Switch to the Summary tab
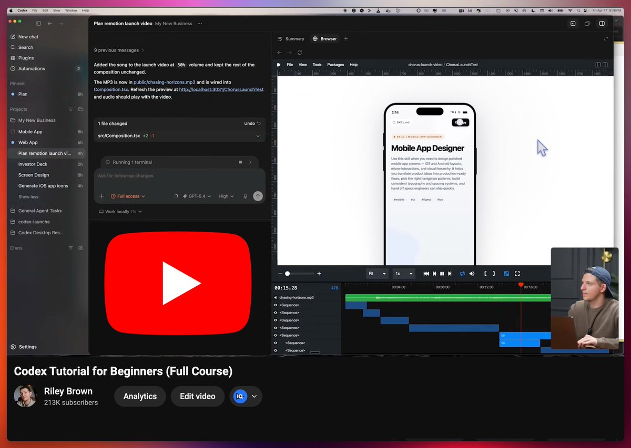The width and height of the screenshot is (631, 448). tap(291, 38)
